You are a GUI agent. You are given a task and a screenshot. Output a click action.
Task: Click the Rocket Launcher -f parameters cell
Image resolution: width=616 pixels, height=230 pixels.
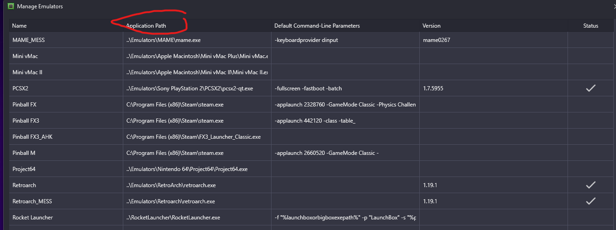[345, 218]
